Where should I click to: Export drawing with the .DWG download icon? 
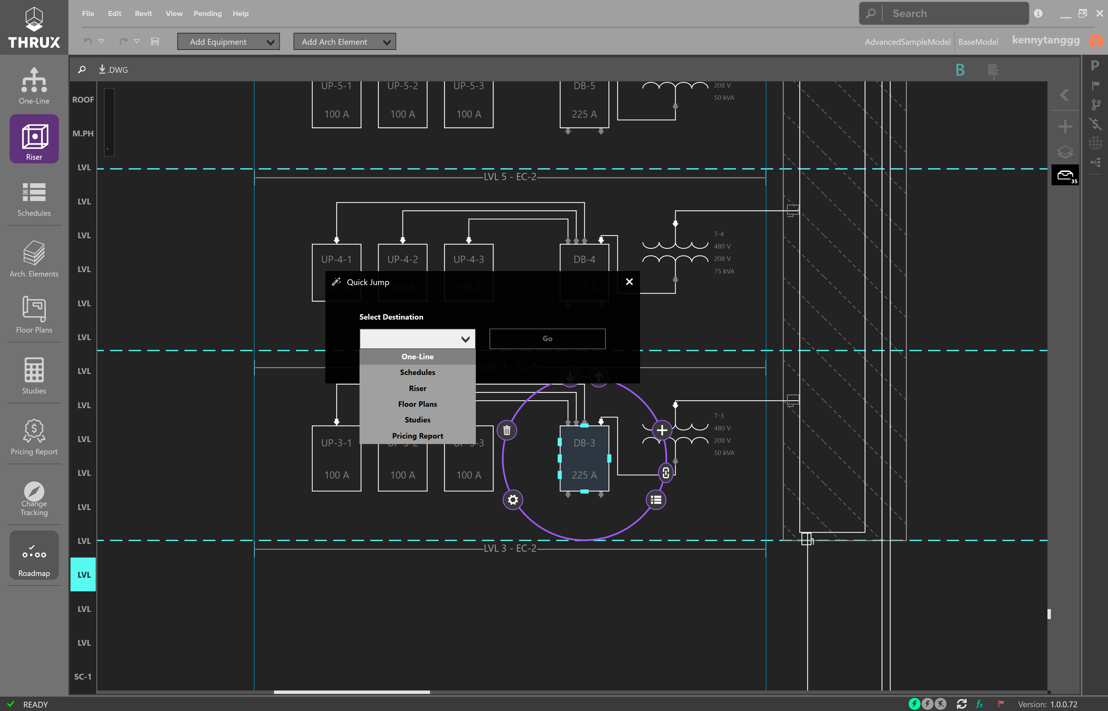[113, 70]
